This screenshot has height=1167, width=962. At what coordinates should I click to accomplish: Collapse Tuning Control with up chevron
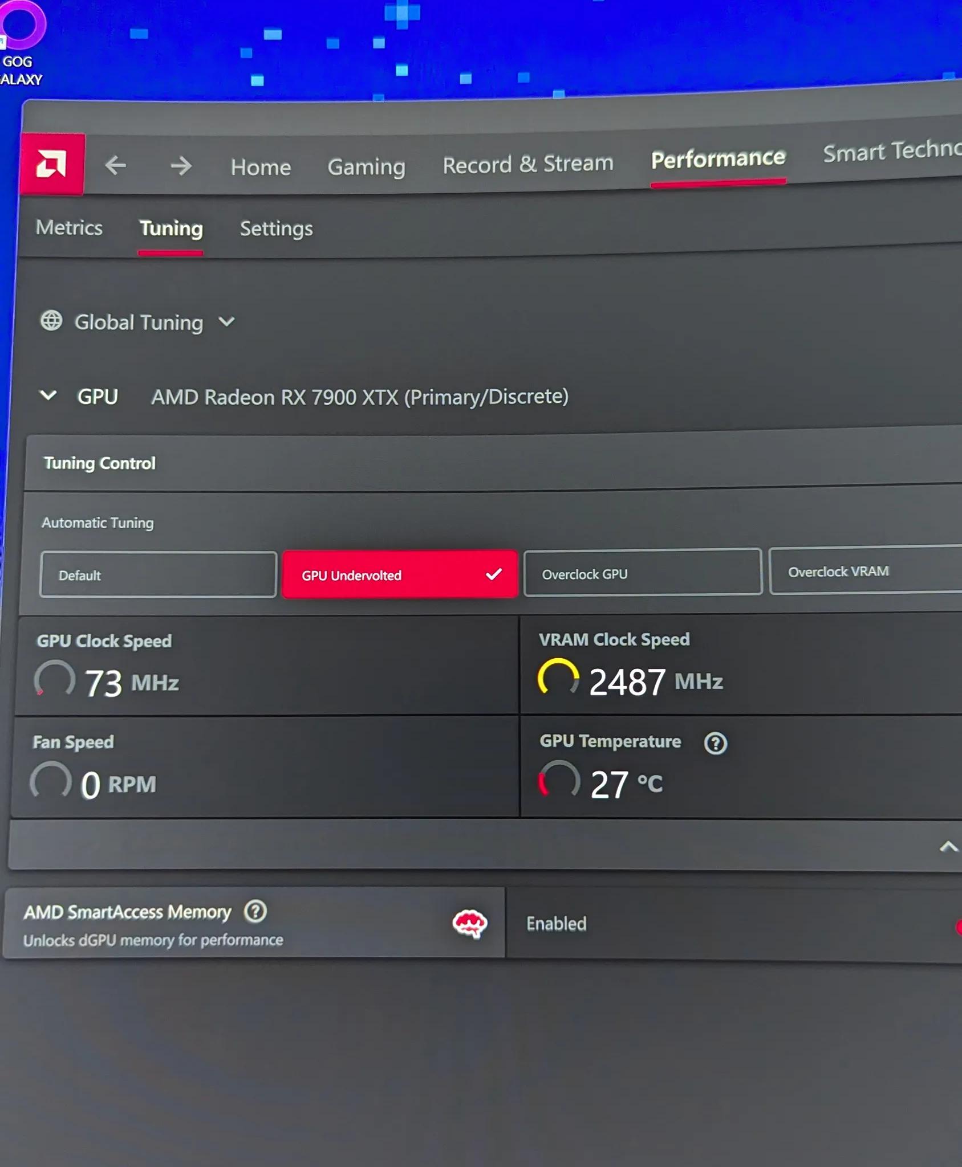pyautogui.click(x=948, y=847)
